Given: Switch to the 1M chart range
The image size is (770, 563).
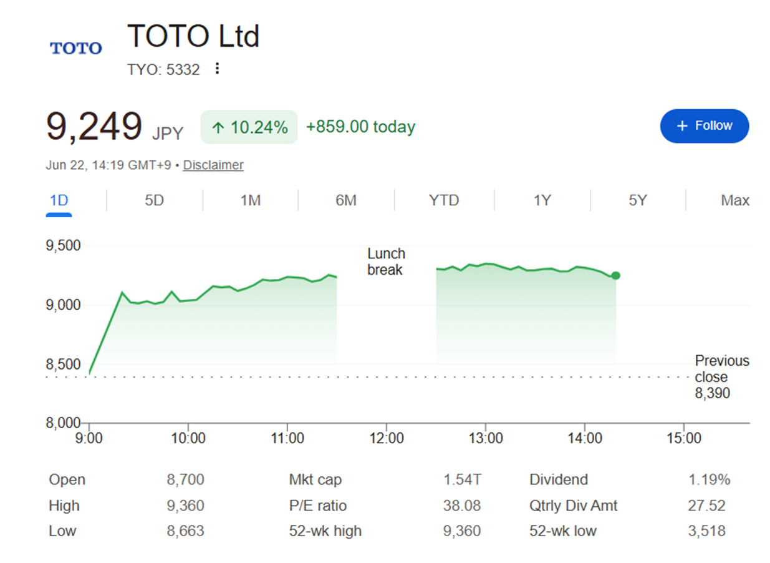Looking at the screenshot, I should click(x=251, y=200).
